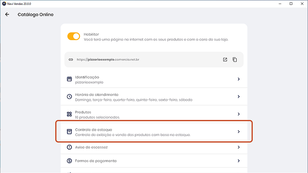Go back with the arrow icon
Screen dimensions: 308x173
point(7,14)
